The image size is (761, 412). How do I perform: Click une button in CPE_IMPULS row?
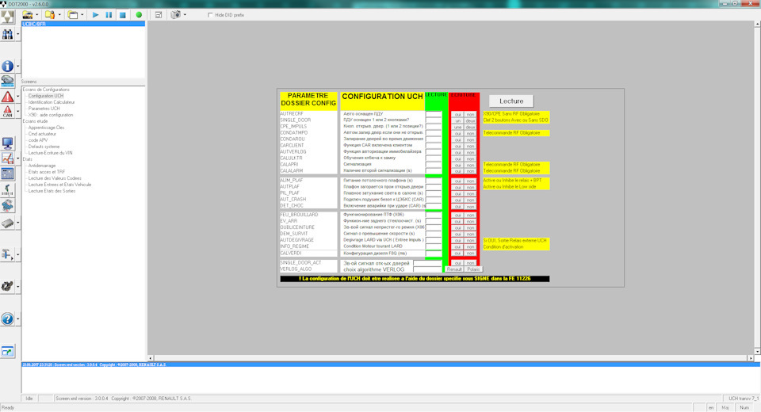[457, 127]
